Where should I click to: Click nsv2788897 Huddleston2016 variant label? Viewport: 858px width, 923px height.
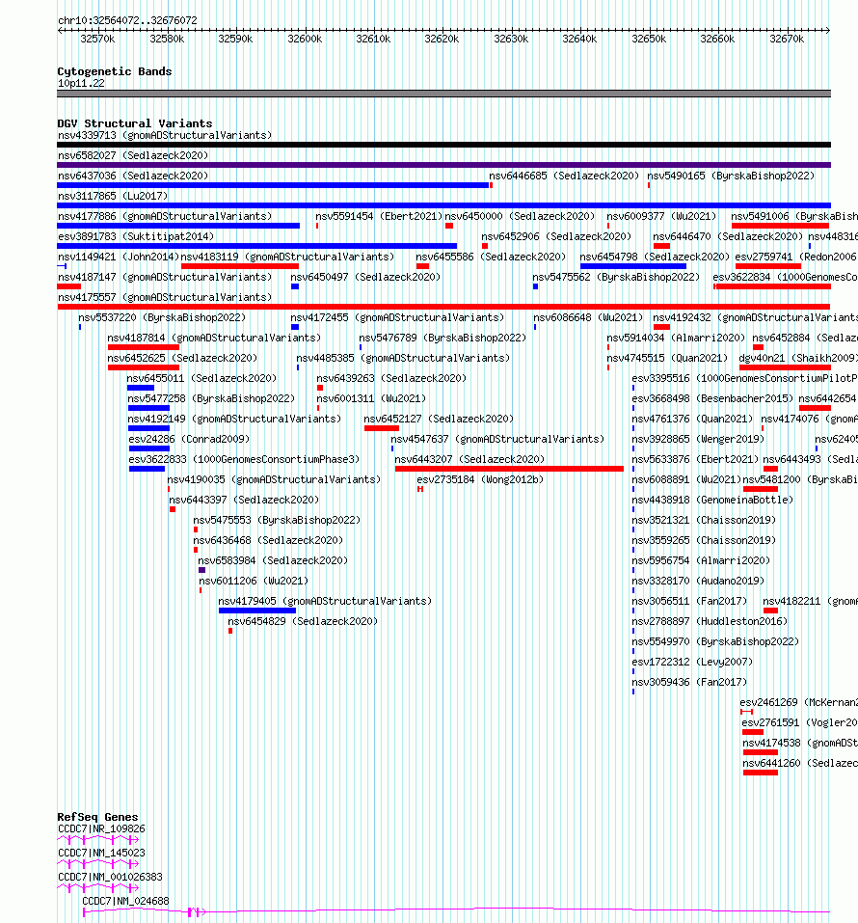[710, 622]
